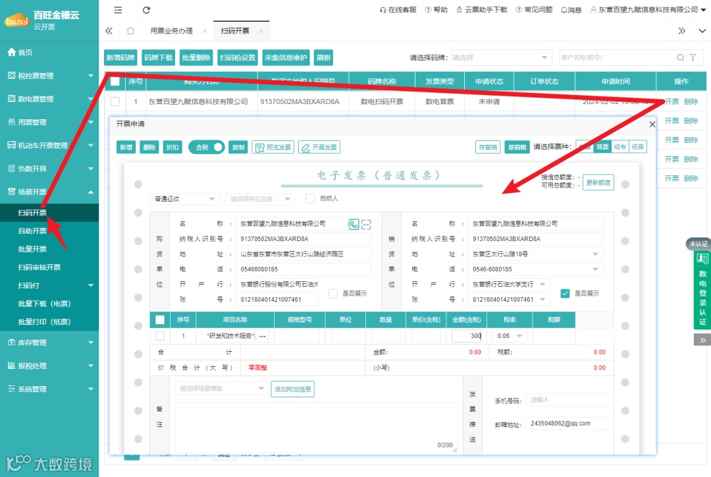Expand 负数开具 sidebar menu
The height and width of the screenshot is (477, 711).
tap(49, 169)
